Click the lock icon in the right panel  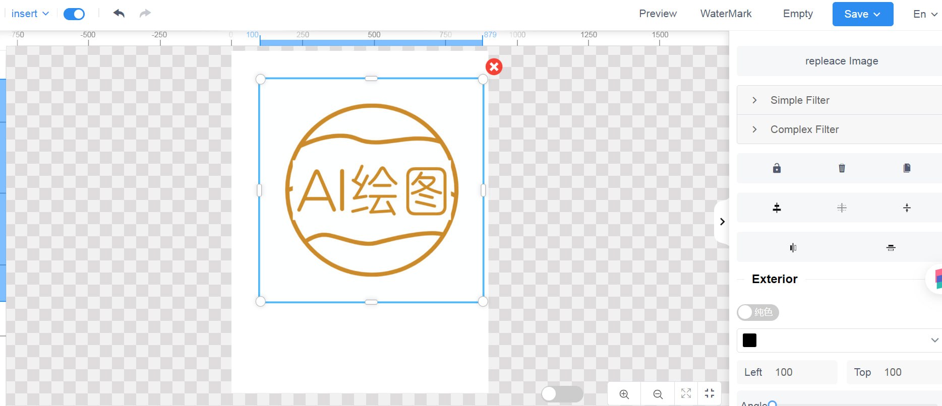coord(777,168)
